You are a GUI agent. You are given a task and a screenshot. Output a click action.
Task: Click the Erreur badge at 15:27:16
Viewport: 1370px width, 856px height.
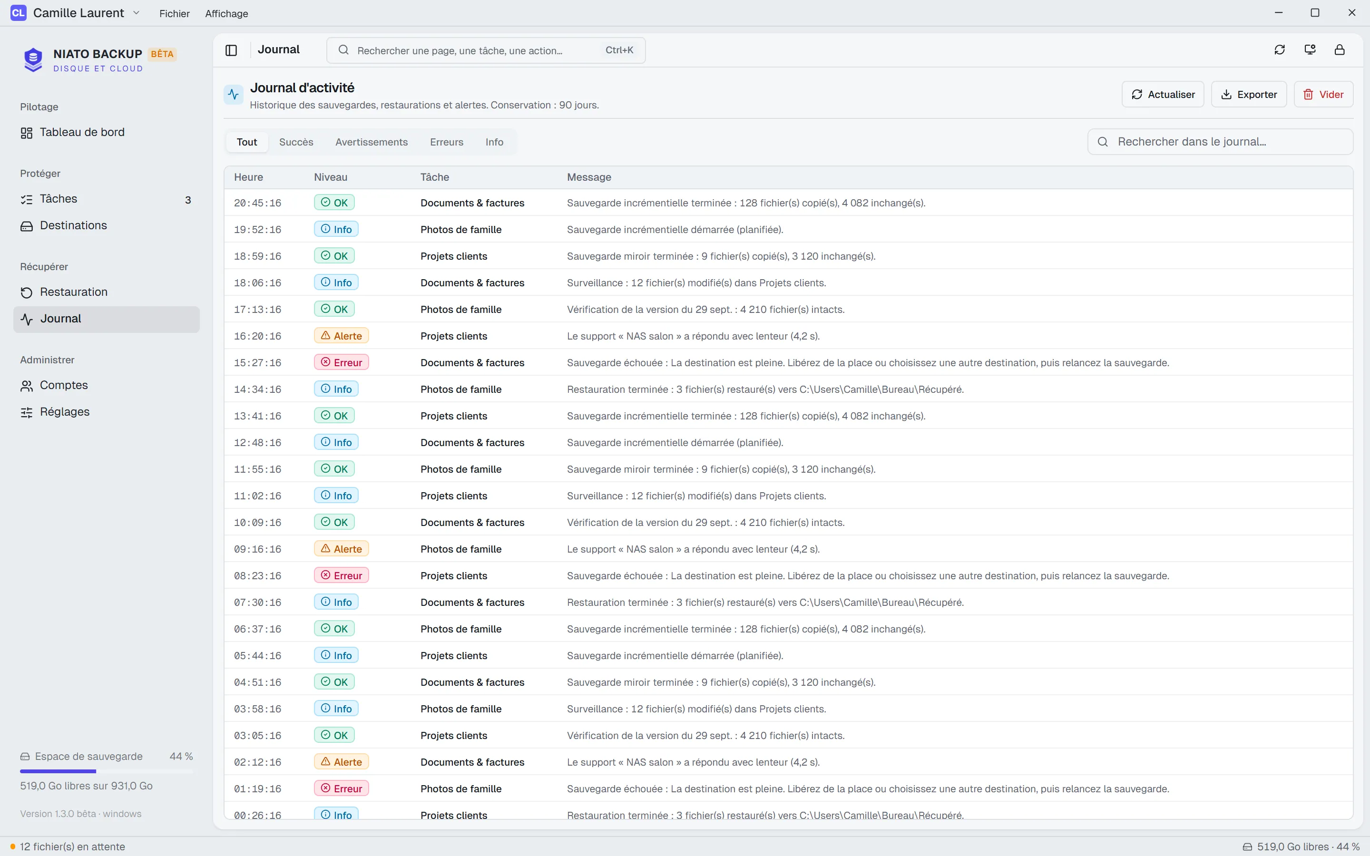click(x=342, y=362)
